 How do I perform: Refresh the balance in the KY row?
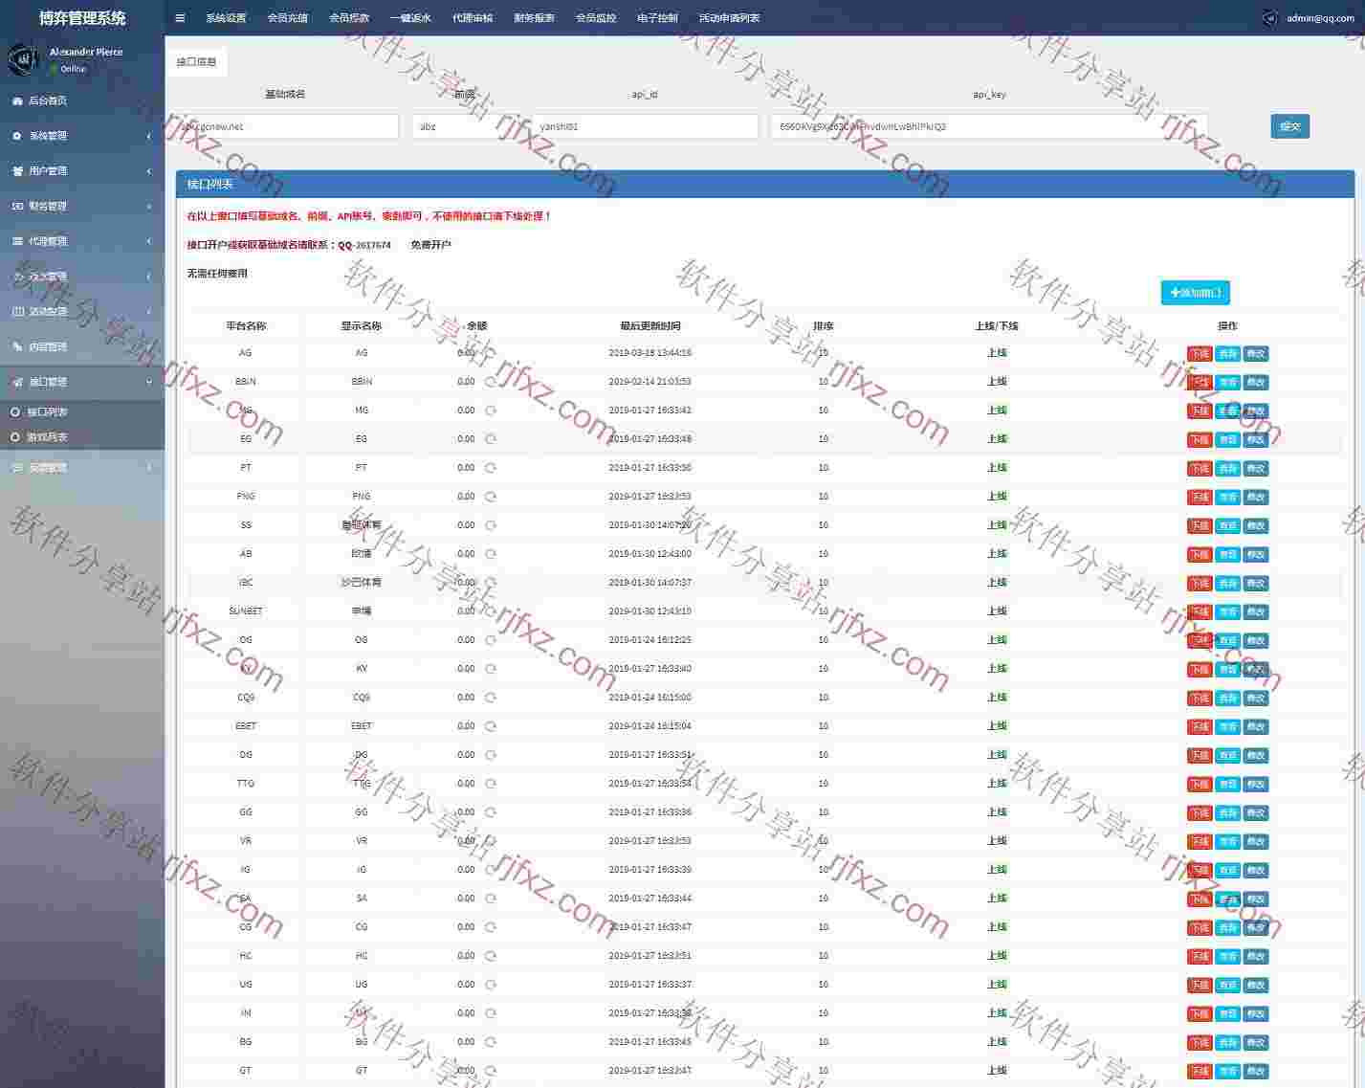pos(491,669)
